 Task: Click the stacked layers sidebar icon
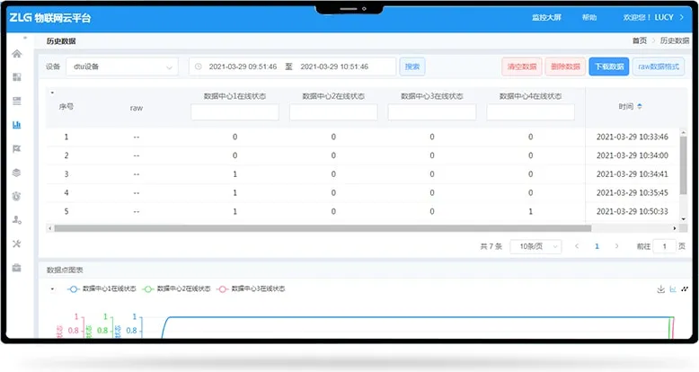16,173
